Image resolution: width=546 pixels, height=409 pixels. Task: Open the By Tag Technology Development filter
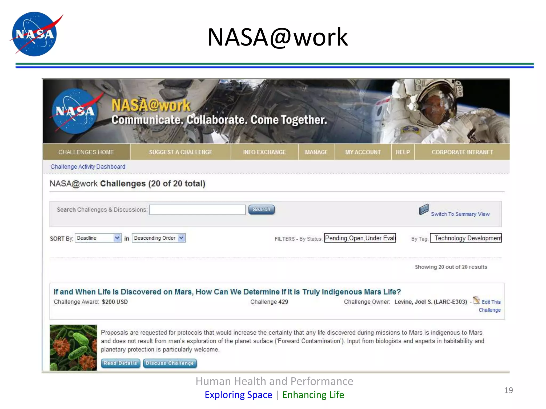(466, 238)
